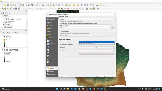Click the Fill style swatch
The image size is (162, 91).
coord(96,54)
